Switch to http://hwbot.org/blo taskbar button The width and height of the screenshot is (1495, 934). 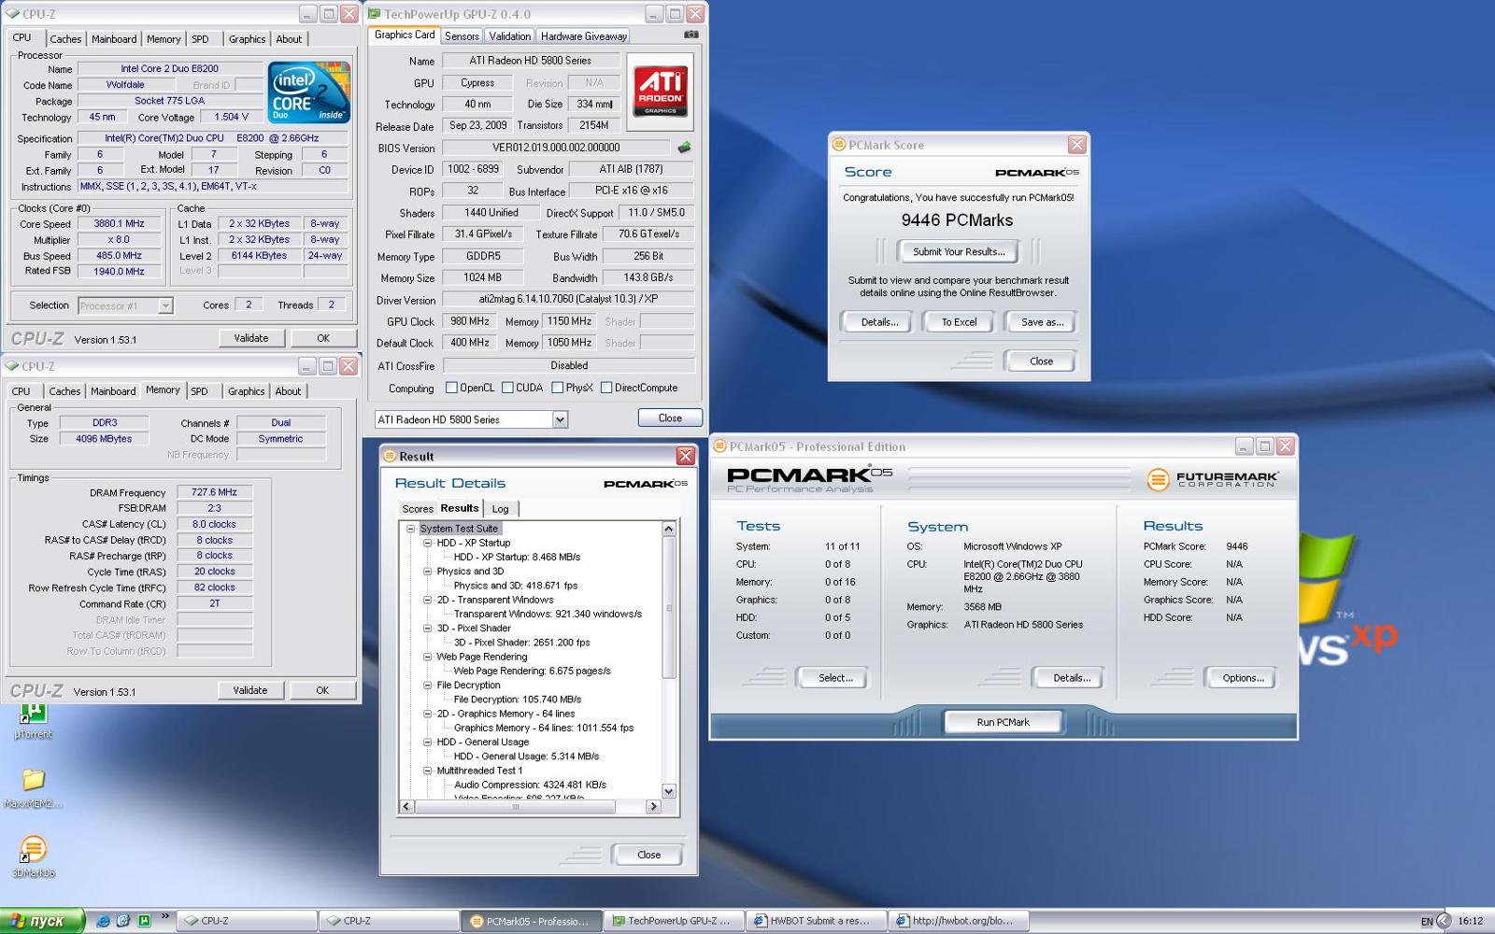point(957,921)
